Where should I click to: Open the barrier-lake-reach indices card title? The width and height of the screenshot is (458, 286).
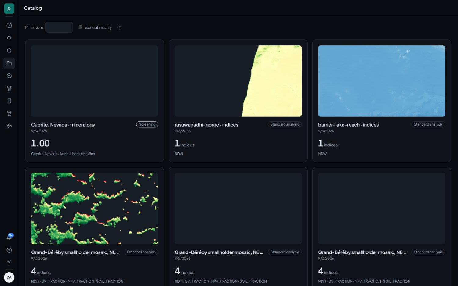[348, 125]
